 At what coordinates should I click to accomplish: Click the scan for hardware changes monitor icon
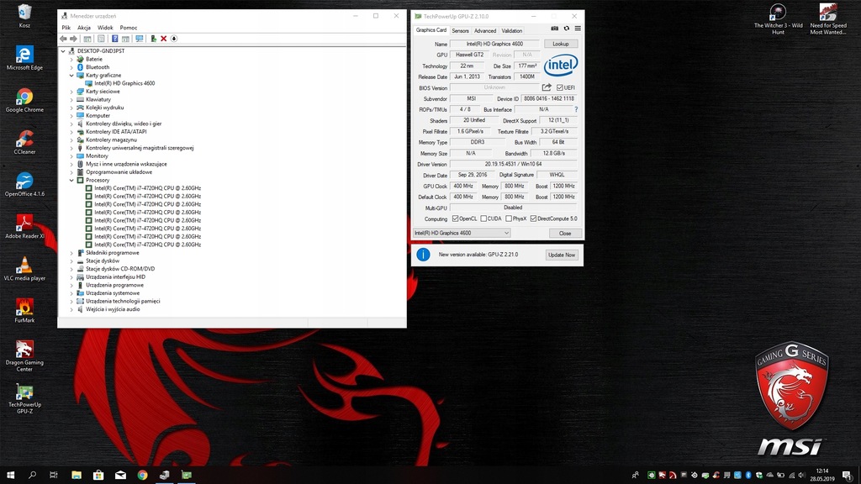click(140, 39)
